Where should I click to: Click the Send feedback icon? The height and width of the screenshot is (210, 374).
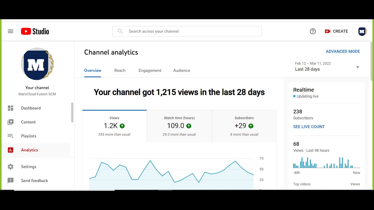11,181
